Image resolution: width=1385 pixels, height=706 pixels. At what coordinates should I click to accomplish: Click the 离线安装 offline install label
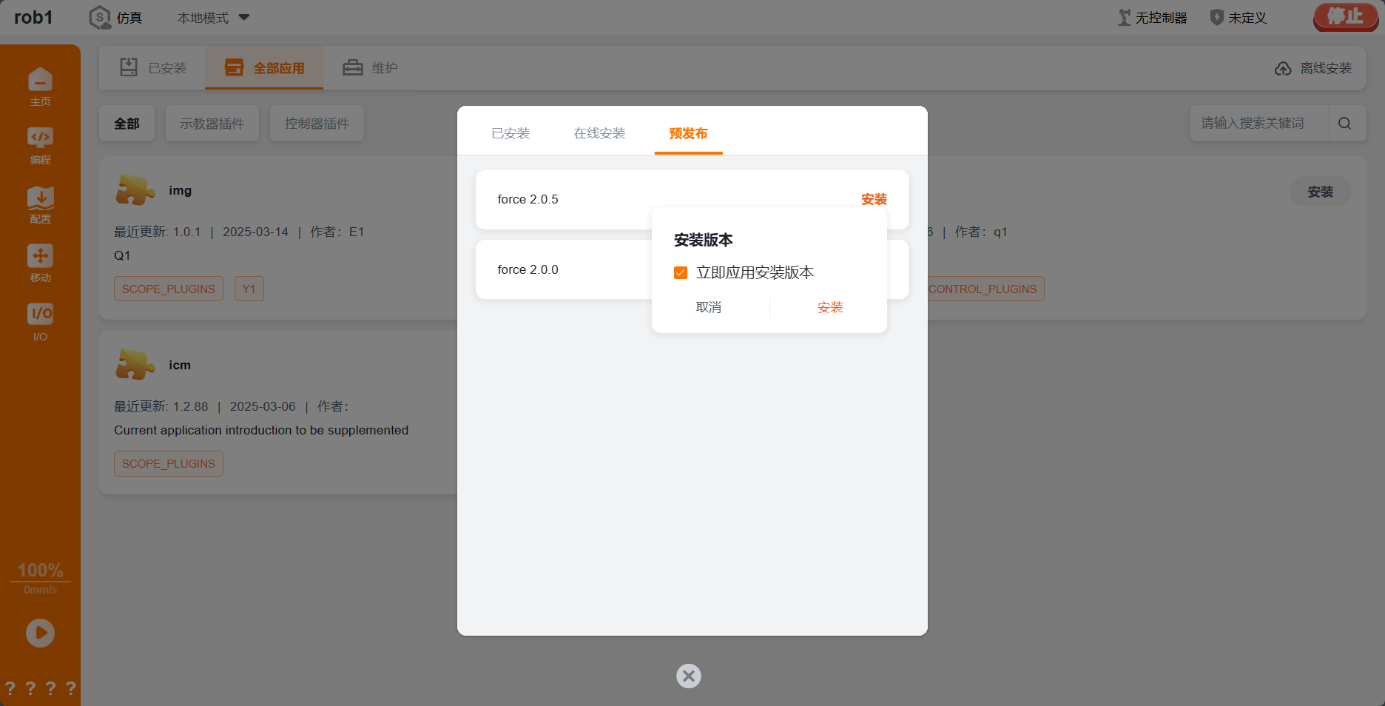click(1326, 68)
